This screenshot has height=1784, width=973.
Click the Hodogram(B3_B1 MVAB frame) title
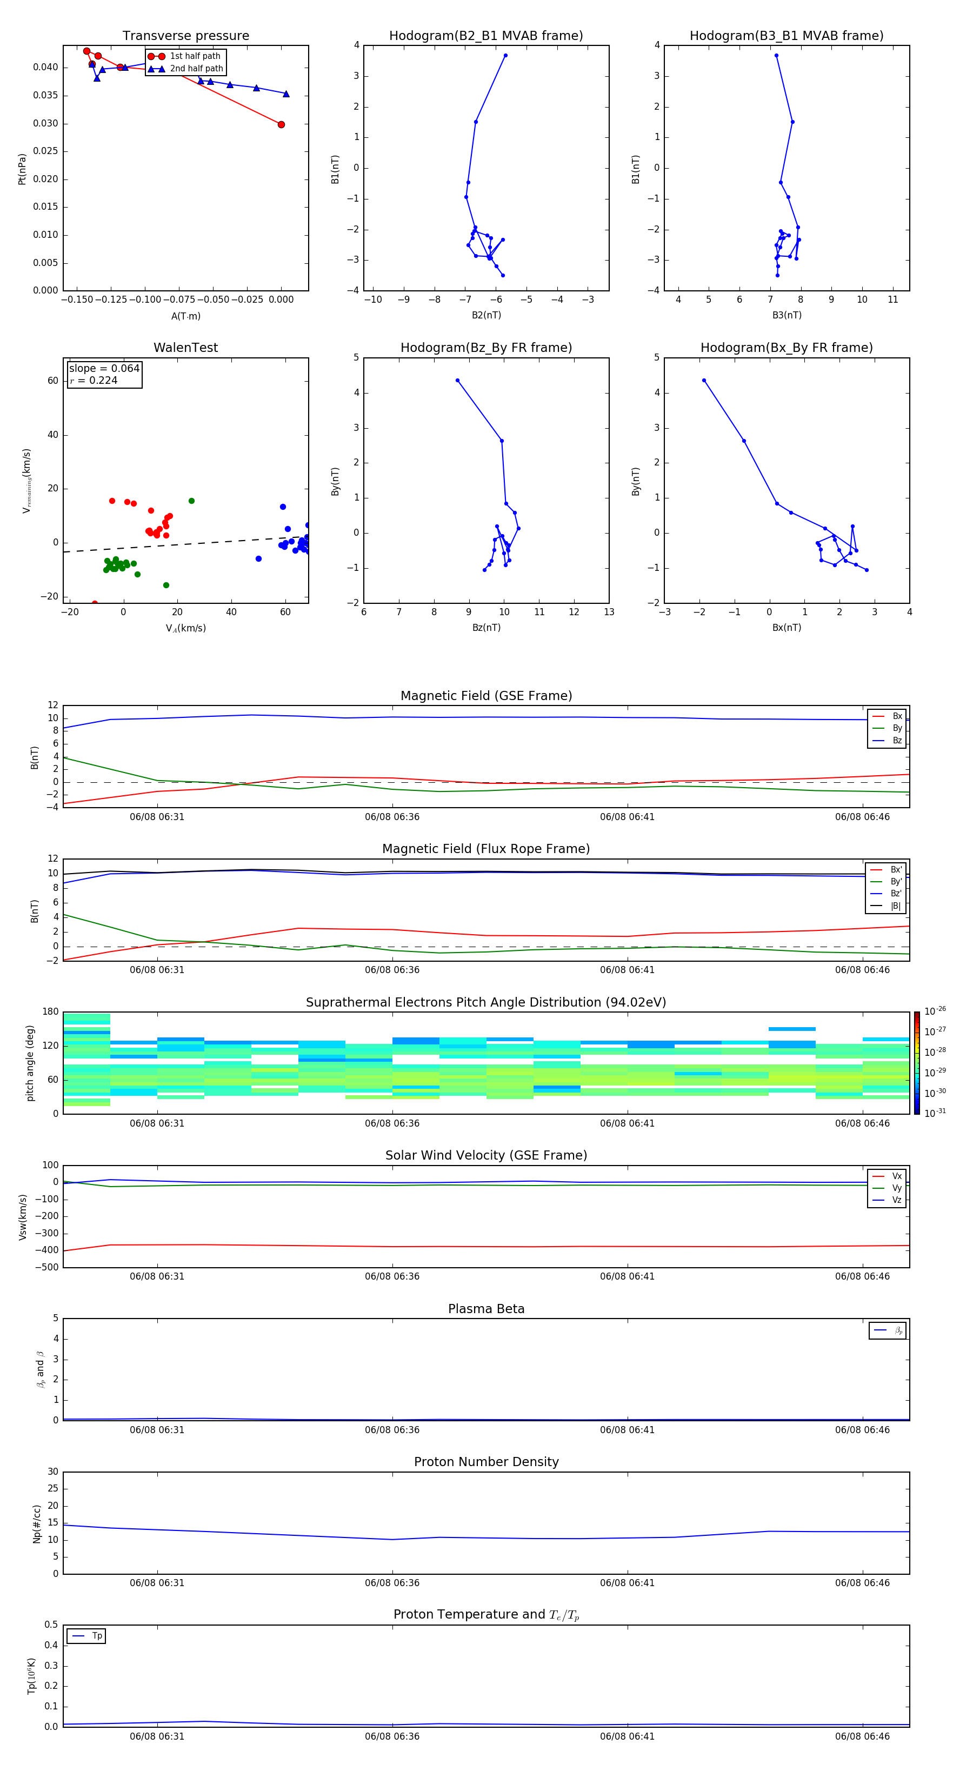787,36
